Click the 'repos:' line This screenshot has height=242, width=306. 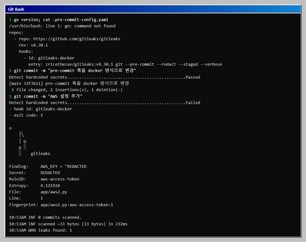(x=16, y=32)
